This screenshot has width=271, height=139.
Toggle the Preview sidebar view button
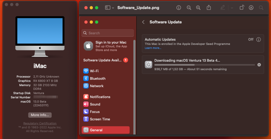pyautogui.click(x=108, y=8)
